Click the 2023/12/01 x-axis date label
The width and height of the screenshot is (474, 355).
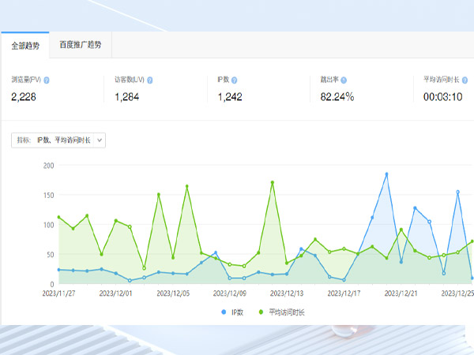[116, 293]
